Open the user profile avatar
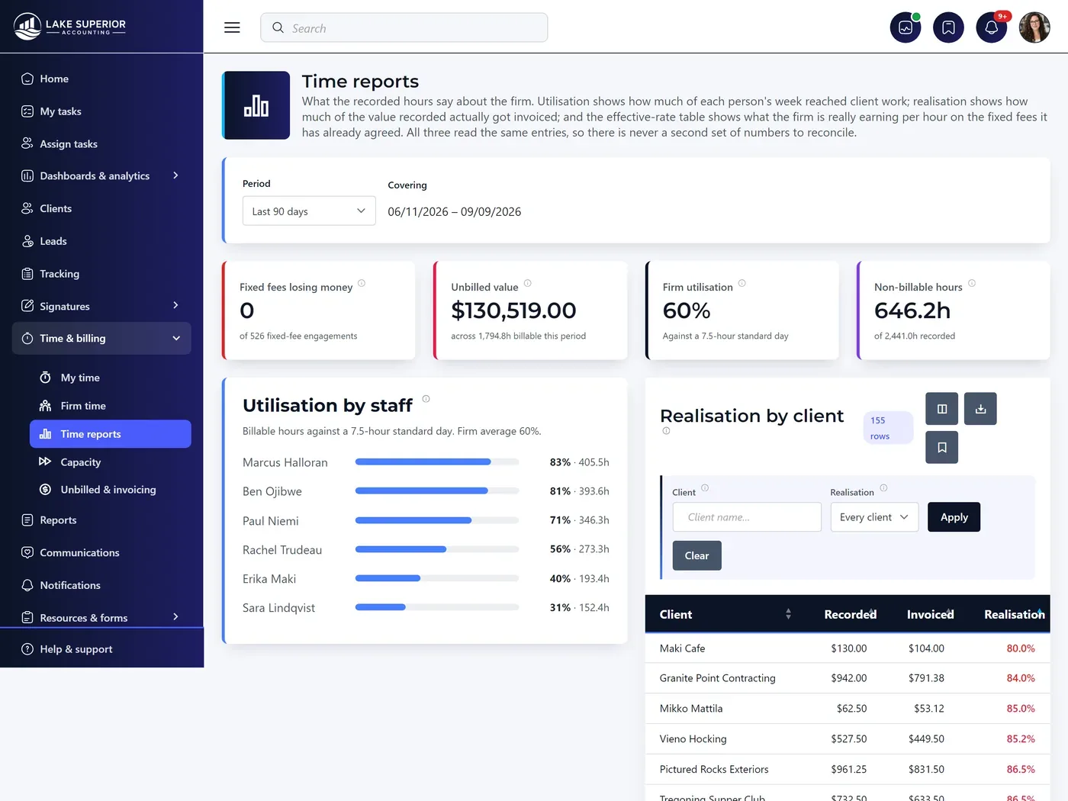This screenshot has width=1068, height=801. pyautogui.click(x=1034, y=27)
